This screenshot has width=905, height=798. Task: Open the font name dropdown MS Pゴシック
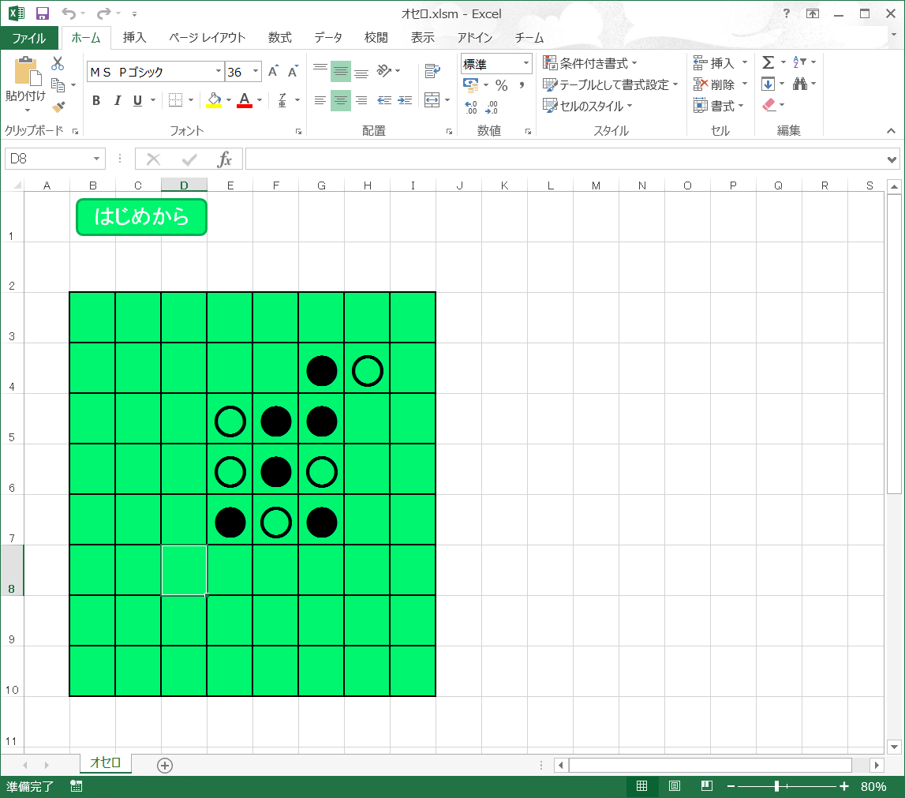(x=219, y=72)
